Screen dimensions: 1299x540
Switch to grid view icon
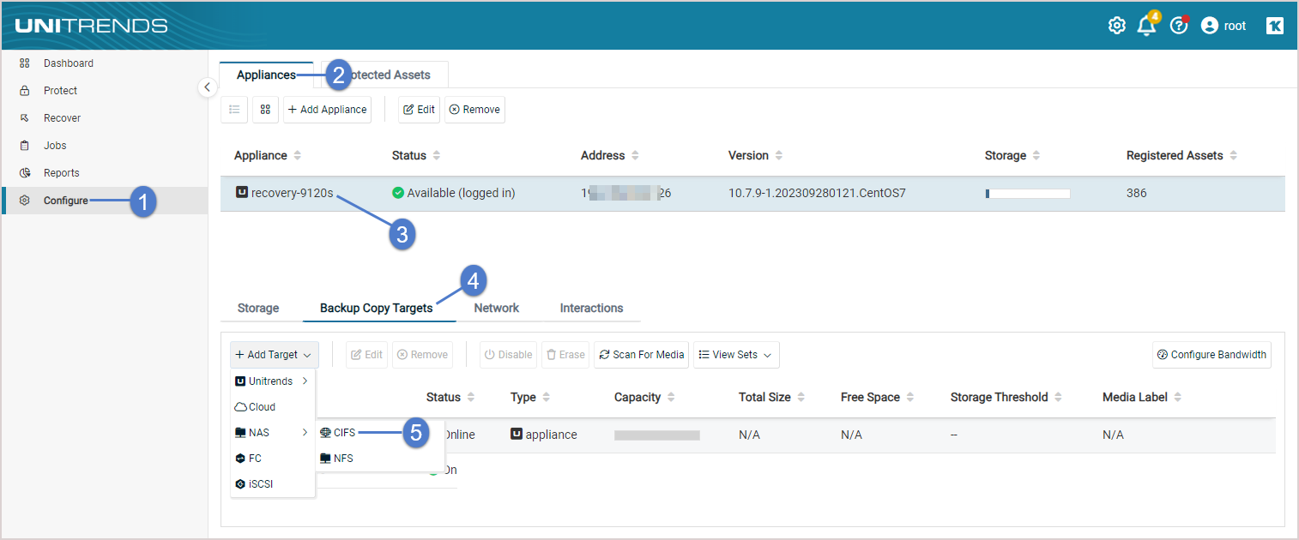pyautogui.click(x=265, y=110)
